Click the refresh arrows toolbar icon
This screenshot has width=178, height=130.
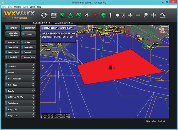(x=44, y=15)
